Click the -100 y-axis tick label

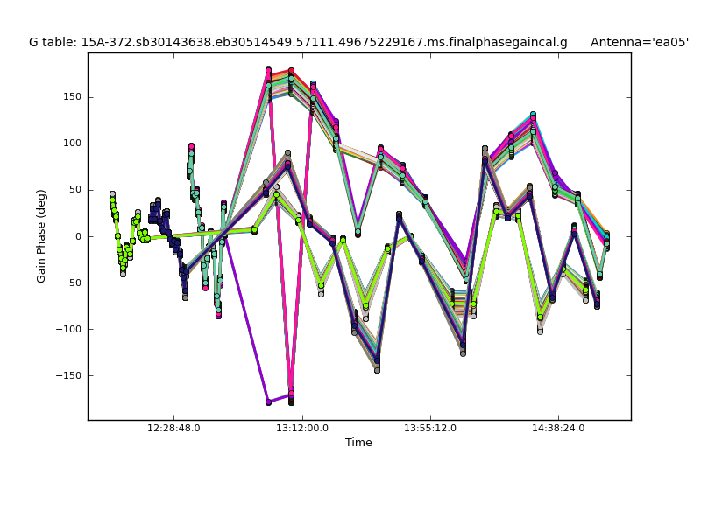coord(67,330)
